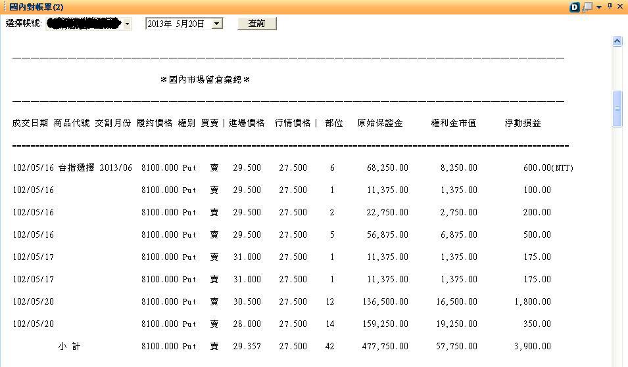This screenshot has height=367, width=628.
Task: Close the 國內對帳單 panel
Action: pos(620,7)
